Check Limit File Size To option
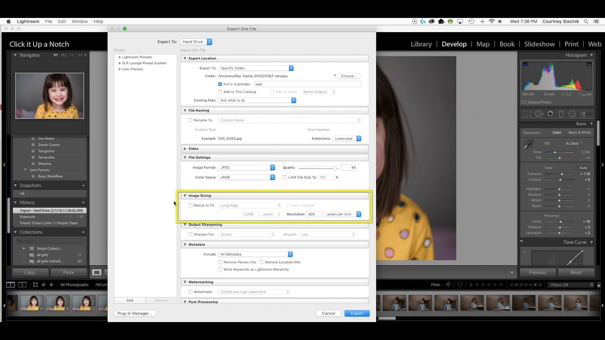605x340 pixels. point(285,177)
